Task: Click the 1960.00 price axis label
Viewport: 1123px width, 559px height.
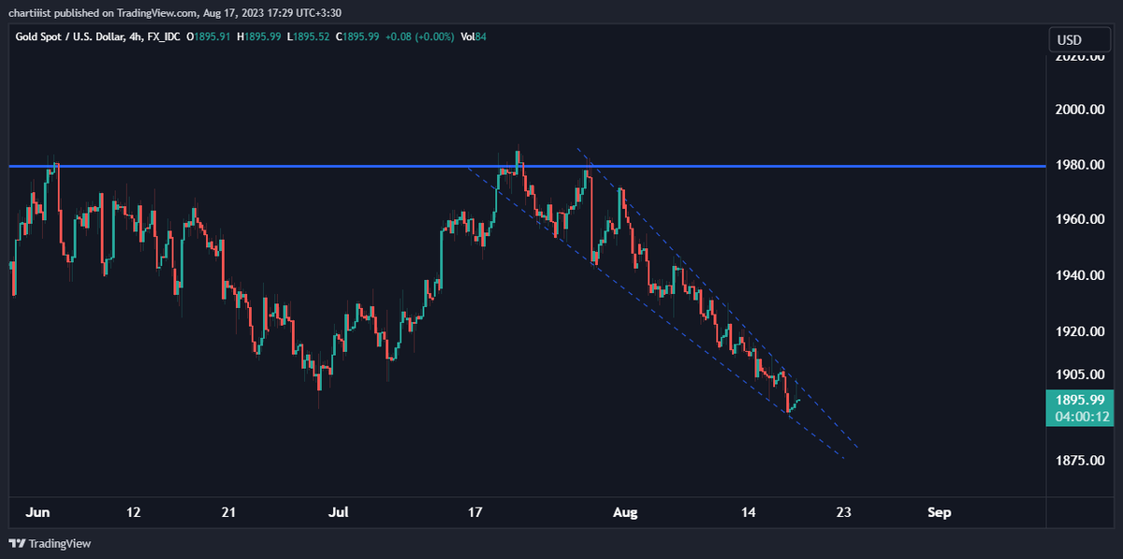Action: point(1081,219)
